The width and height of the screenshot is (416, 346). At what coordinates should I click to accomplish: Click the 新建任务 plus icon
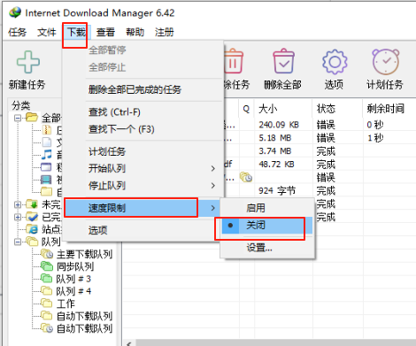tap(28, 62)
